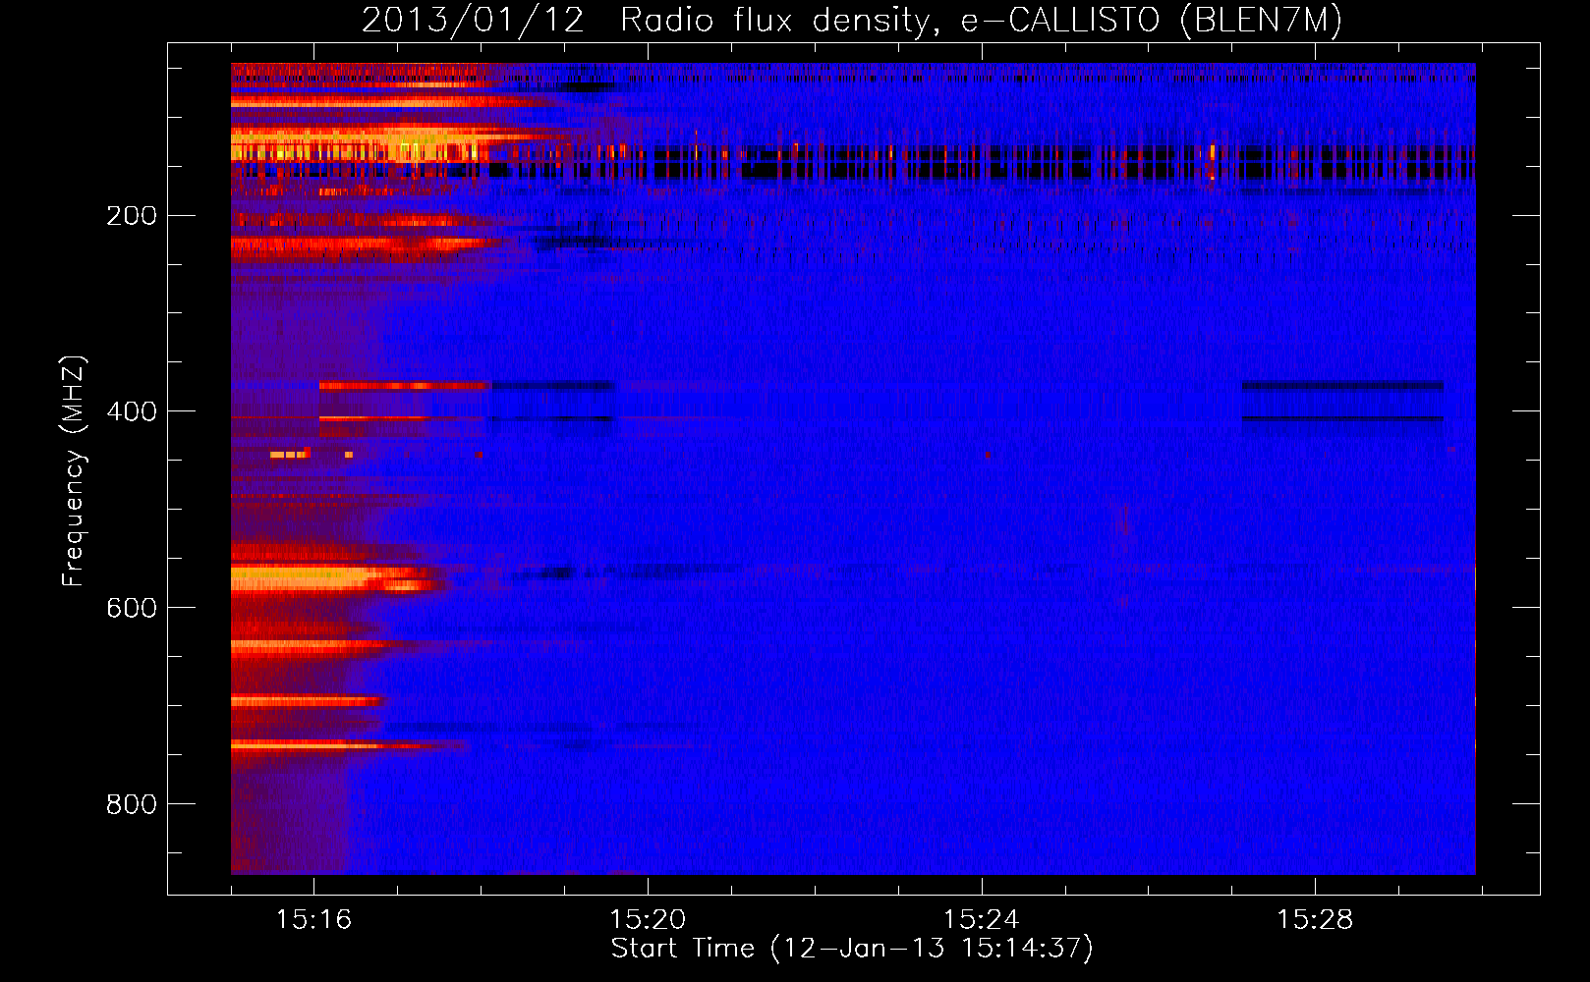Click the 15:20 time tick label
Screen dimensions: 1590x982
[648, 920]
